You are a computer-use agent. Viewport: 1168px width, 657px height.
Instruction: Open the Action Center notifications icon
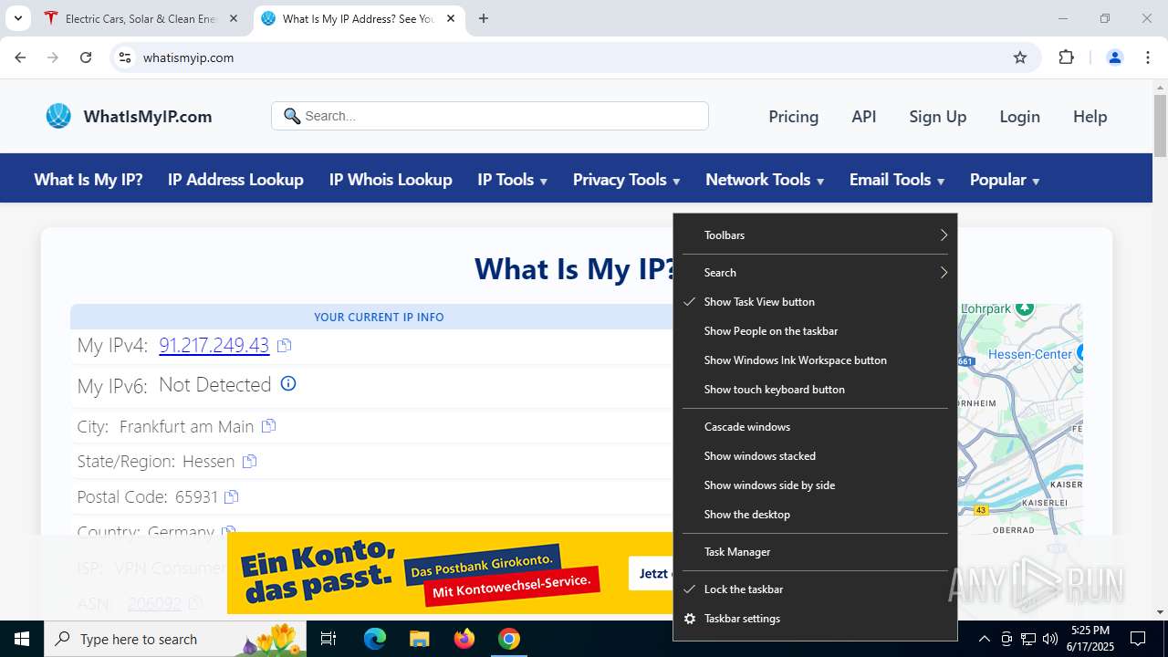click(x=1138, y=639)
